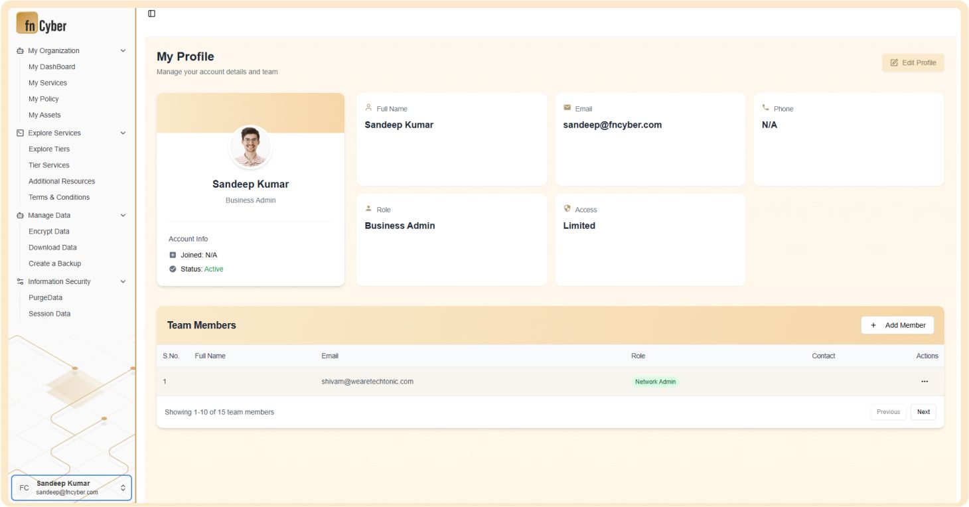Click the Joined calendar icon

point(173,255)
